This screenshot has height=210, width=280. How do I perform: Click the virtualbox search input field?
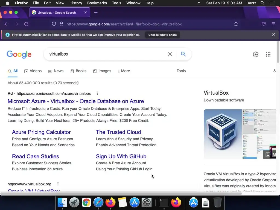[x=107, y=54]
